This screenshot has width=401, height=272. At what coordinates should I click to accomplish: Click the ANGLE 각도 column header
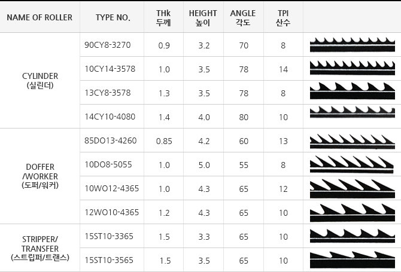click(x=243, y=17)
